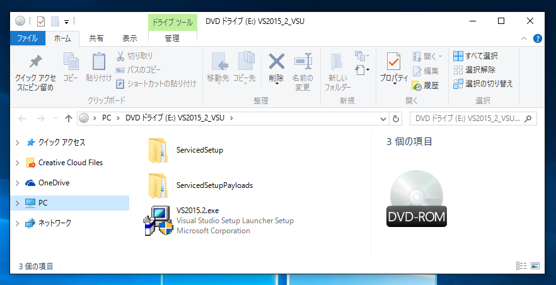The height and width of the screenshot is (285, 556).
Task: Select the VS2015.2.exe installer file
Action: pos(219,221)
